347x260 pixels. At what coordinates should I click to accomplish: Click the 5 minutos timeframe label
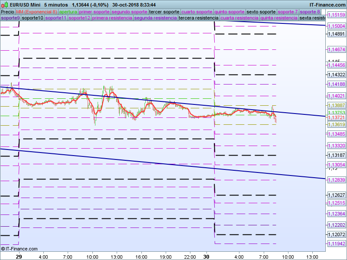click(56, 4)
